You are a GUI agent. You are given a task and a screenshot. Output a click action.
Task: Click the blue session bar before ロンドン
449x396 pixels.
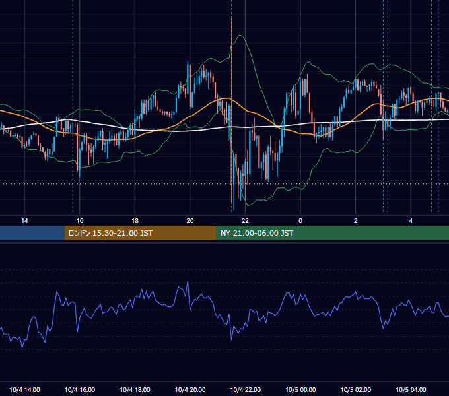click(x=32, y=233)
